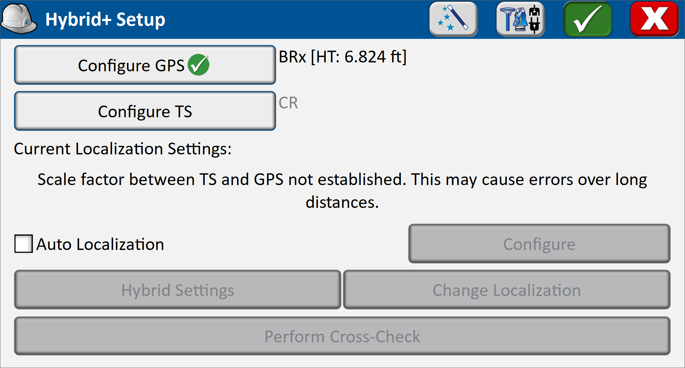The width and height of the screenshot is (685, 368).
Task: Click the Hybrid+ Setup title
Action: click(x=105, y=20)
